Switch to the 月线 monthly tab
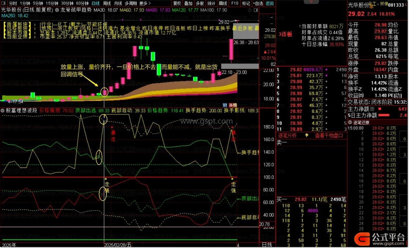Image resolution: width=409 pixels, height=248 pixels. [118, 3]
